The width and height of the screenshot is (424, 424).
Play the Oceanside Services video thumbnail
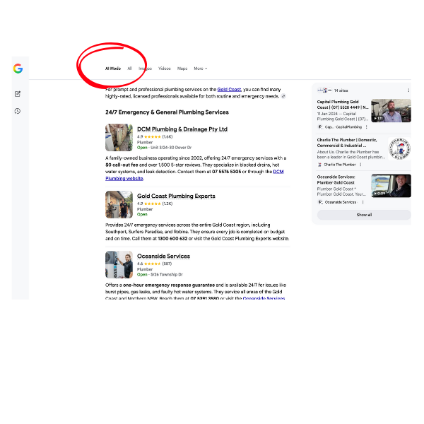click(391, 186)
